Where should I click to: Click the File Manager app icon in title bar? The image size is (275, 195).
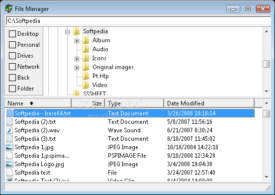[9, 8]
